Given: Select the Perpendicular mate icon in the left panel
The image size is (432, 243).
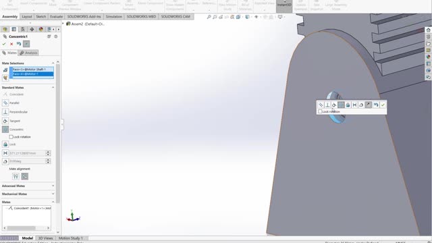Looking at the screenshot, I should click(x=5, y=112).
